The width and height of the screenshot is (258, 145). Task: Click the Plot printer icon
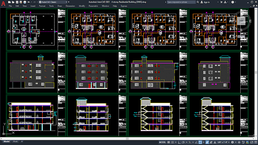pyautogui.click(x=25, y=2)
